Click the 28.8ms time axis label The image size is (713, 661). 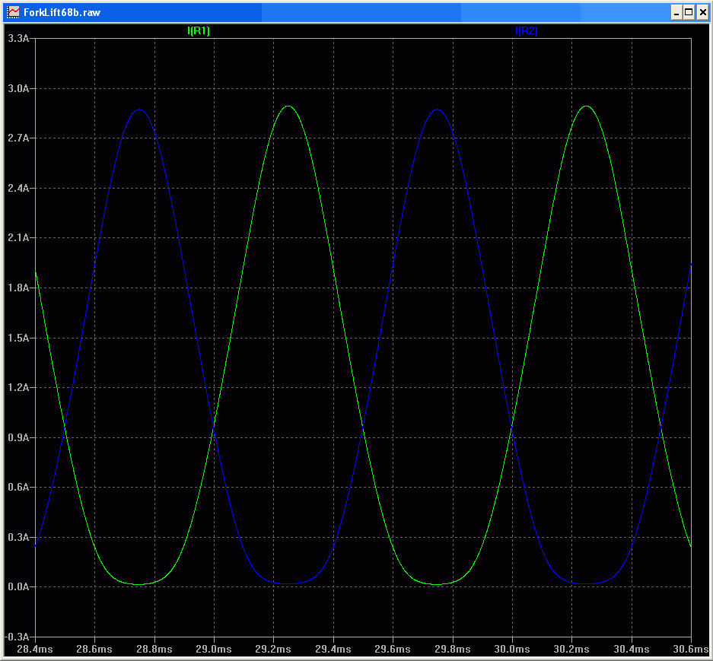tap(154, 649)
